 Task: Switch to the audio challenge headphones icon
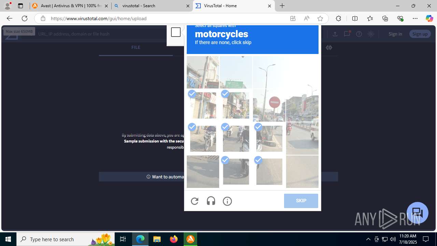coord(211,201)
